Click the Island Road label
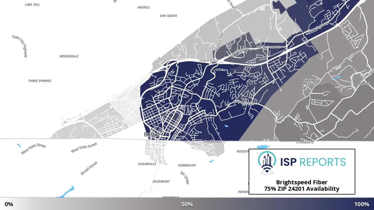The image size is (374, 210). (209, 61)
